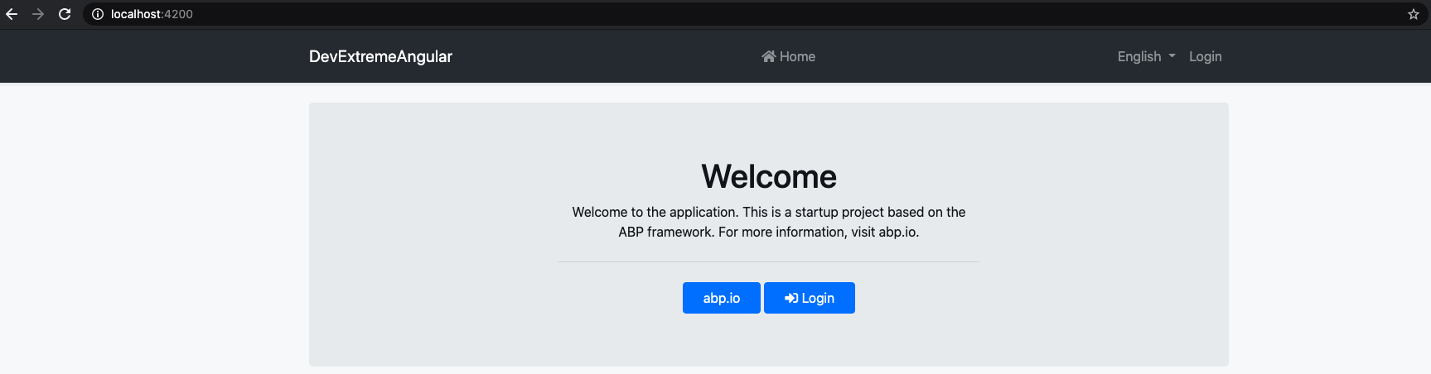Image resolution: width=1431 pixels, height=374 pixels.
Task: Click the browser back arrow
Action: pos(12,14)
